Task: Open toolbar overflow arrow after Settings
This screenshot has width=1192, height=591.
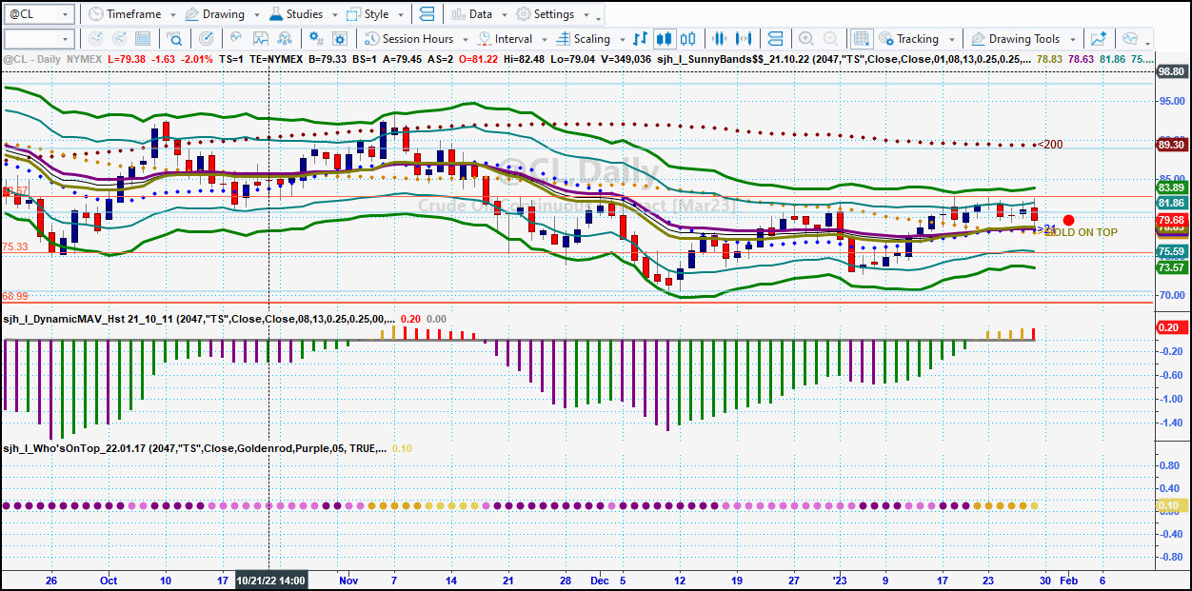Action: point(598,17)
